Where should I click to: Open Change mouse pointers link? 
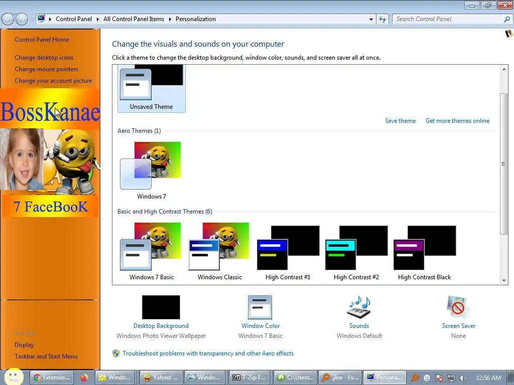(x=46, y=69)
